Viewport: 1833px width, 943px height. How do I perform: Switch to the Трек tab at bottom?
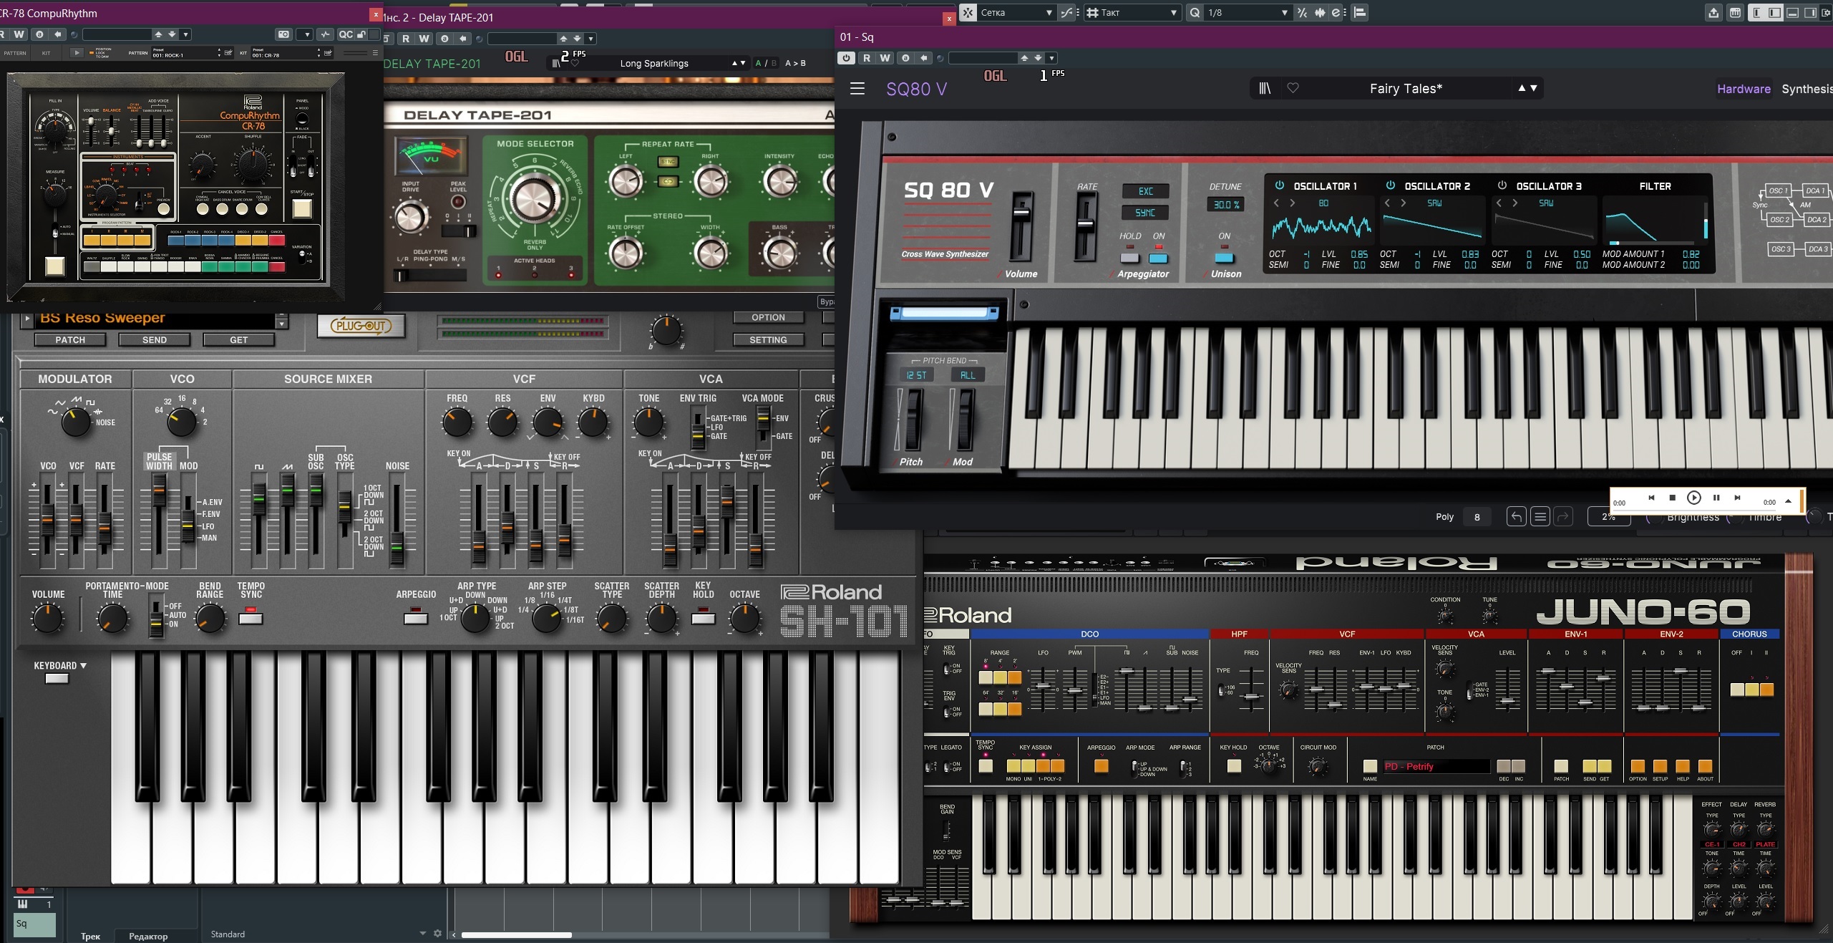90,936
